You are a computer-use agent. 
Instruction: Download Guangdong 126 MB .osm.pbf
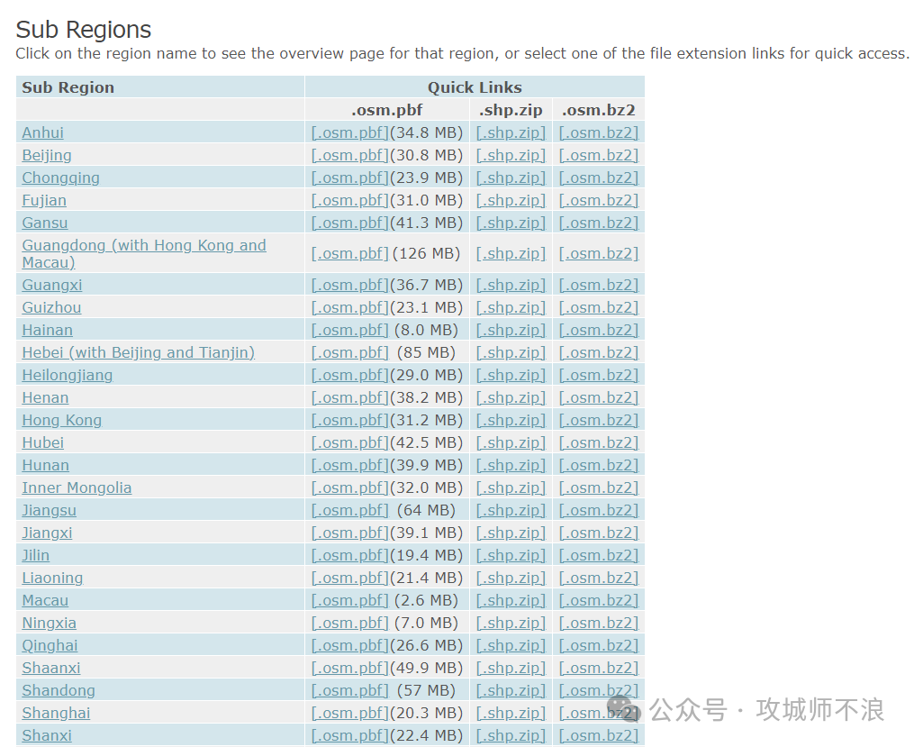[349, 254]
